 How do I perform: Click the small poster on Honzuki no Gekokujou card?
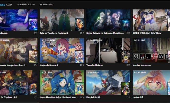79,89
